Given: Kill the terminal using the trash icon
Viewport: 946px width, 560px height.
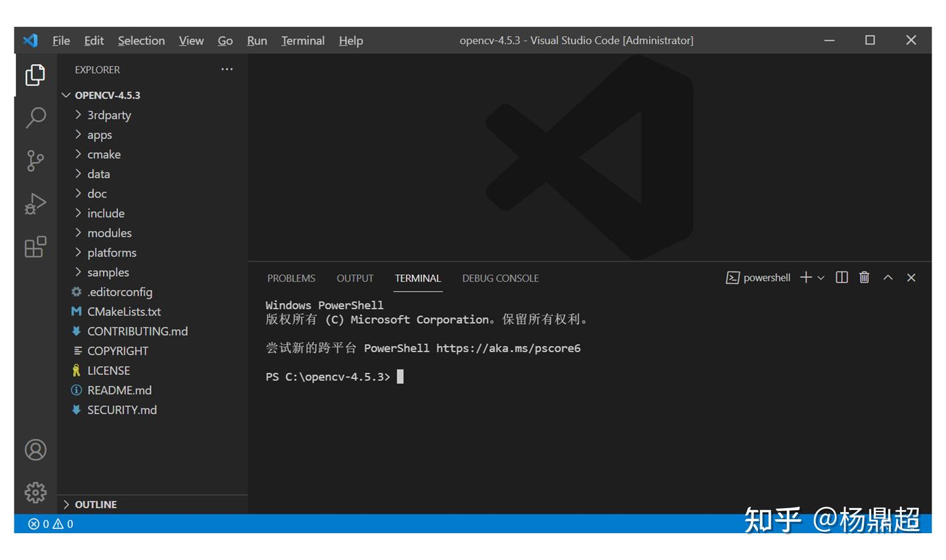Looking at the screenshot, I should (x=864, y=277).
